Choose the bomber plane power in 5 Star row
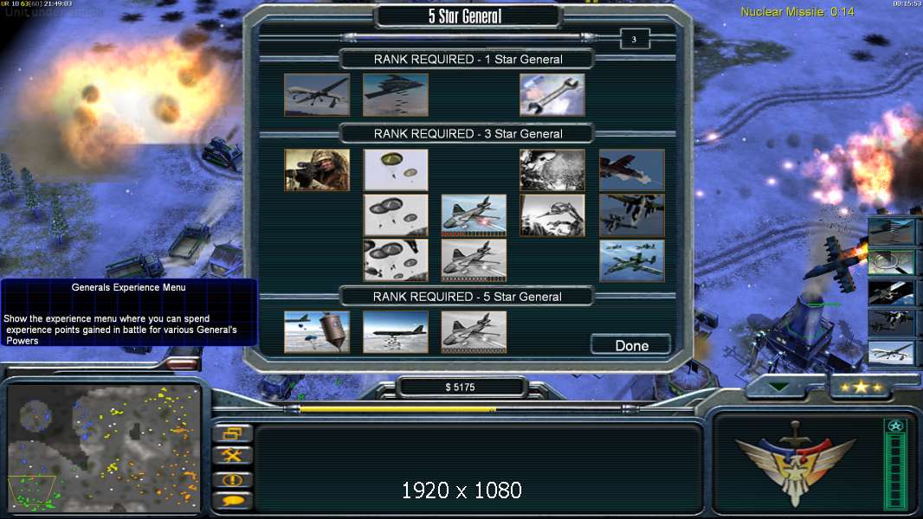The image size is (923, 519). coord(396,332)
